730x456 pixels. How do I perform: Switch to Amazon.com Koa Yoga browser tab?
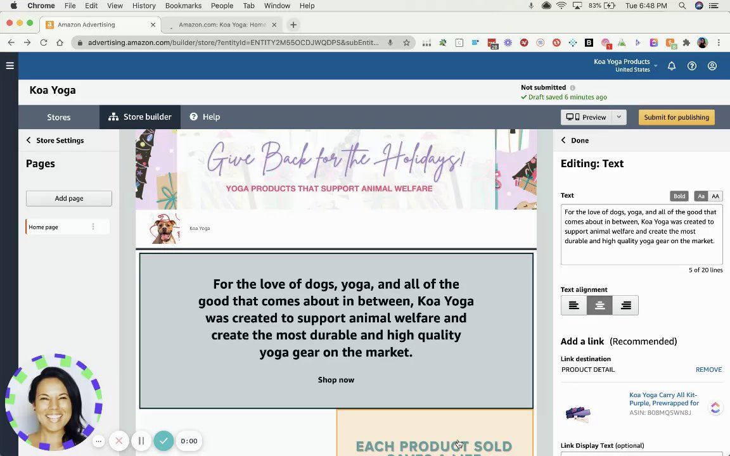point(222,25)
